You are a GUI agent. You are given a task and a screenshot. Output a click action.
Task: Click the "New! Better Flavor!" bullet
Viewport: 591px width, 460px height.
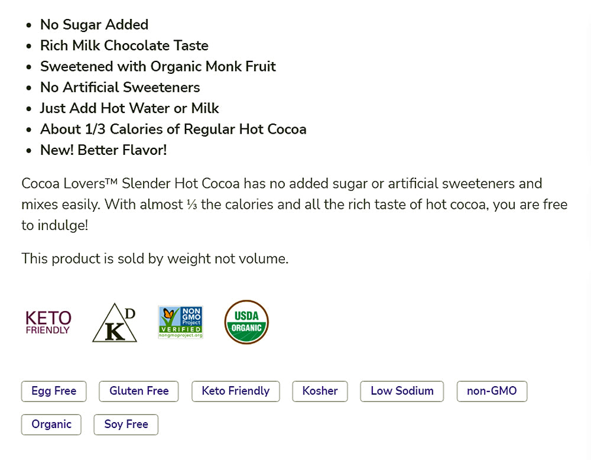(103, 150)
